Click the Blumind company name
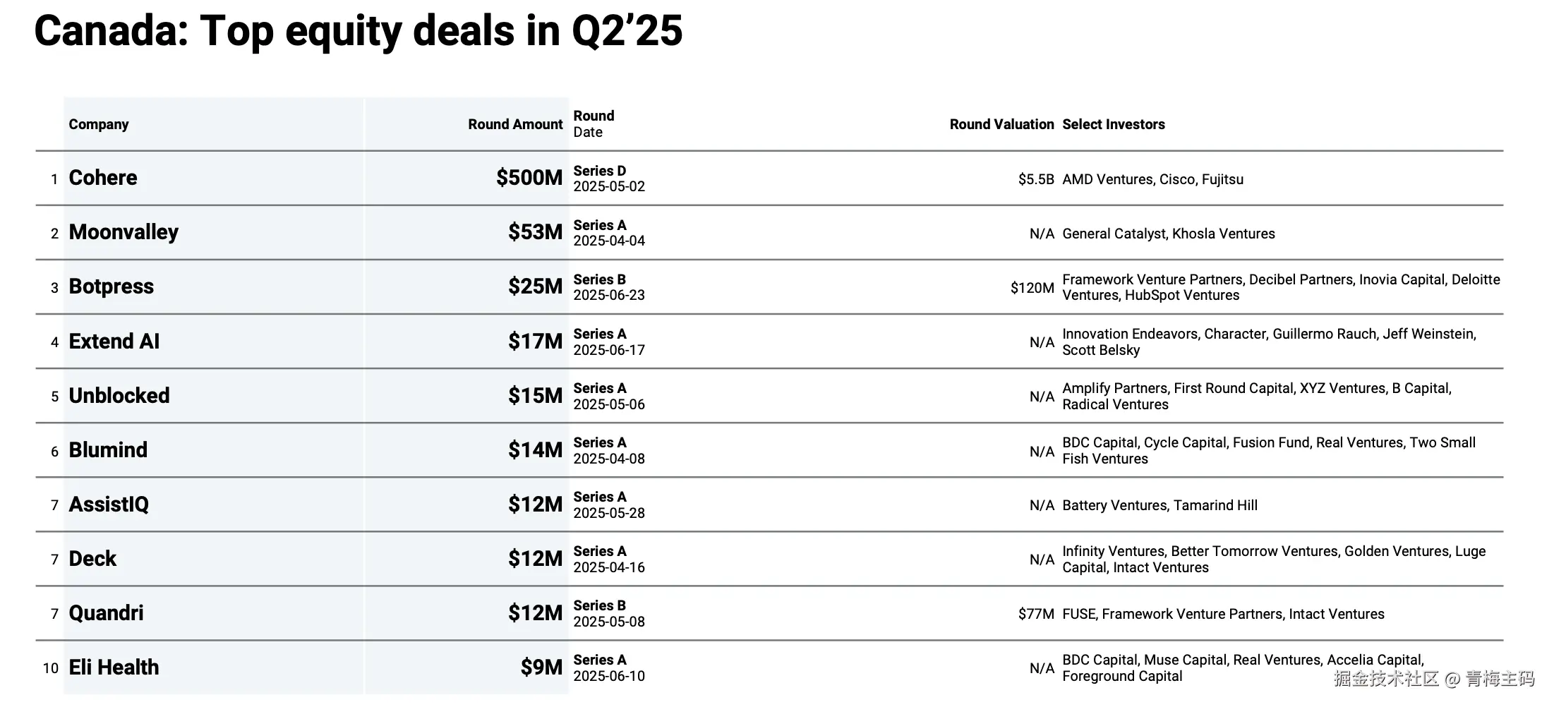 point(108,450)
